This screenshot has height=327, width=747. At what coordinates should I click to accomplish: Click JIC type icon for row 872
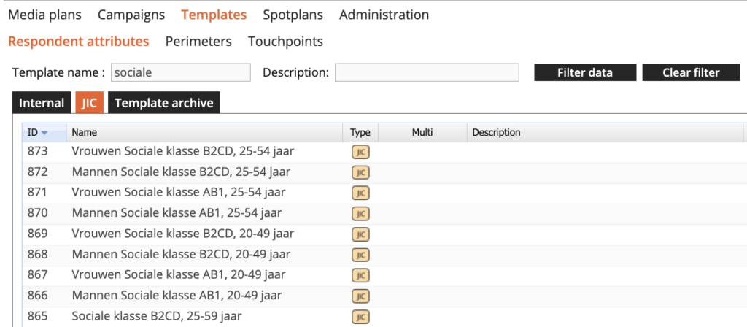360,172
